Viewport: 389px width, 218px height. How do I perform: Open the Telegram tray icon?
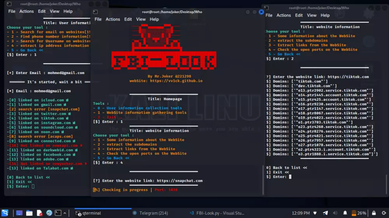[325, 213]
